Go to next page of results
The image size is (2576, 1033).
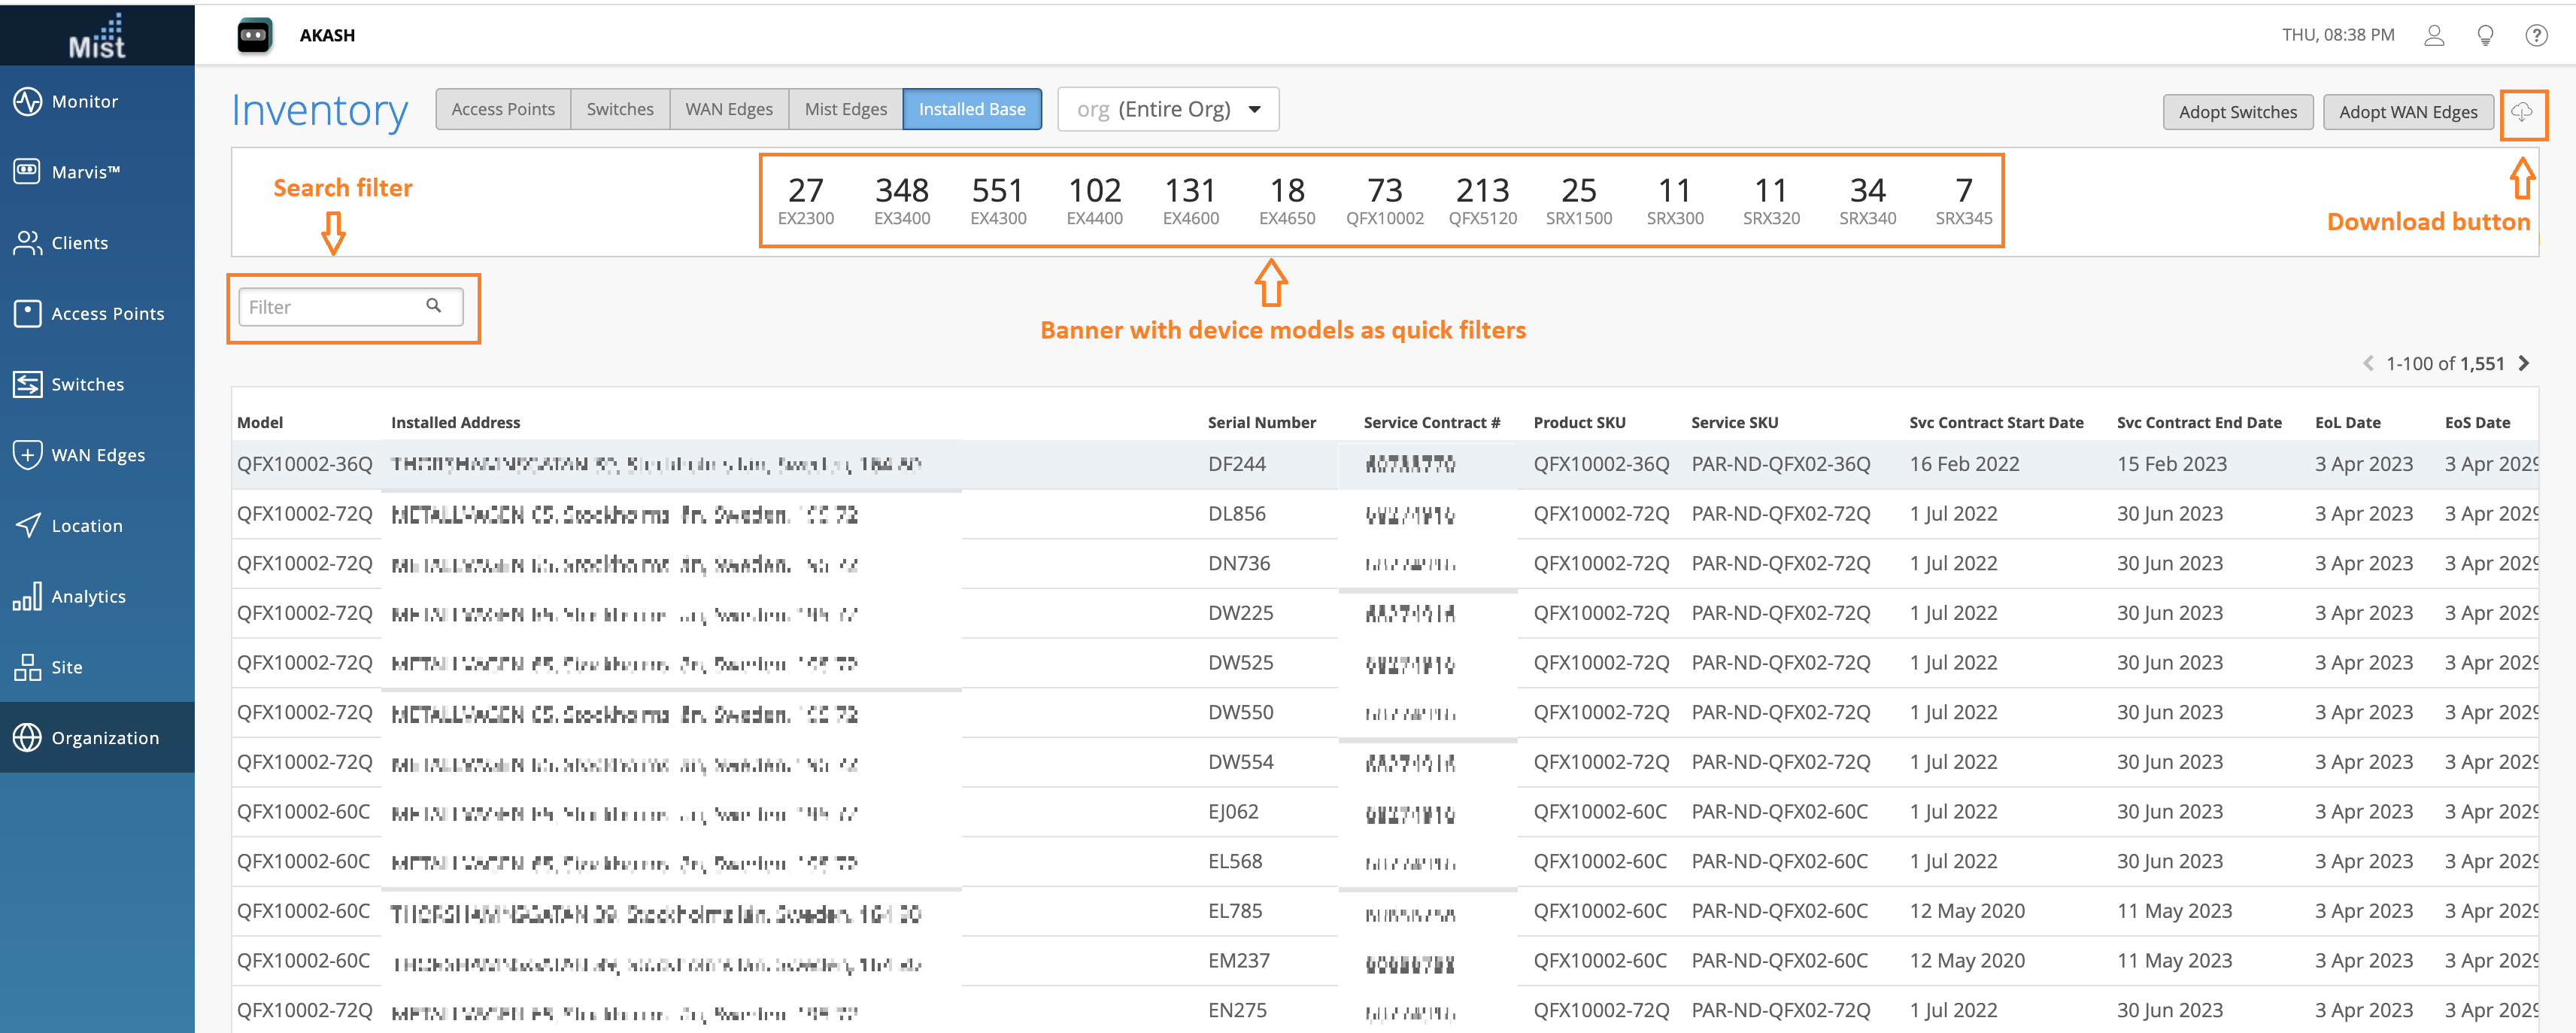click(x=2524, y=363)
